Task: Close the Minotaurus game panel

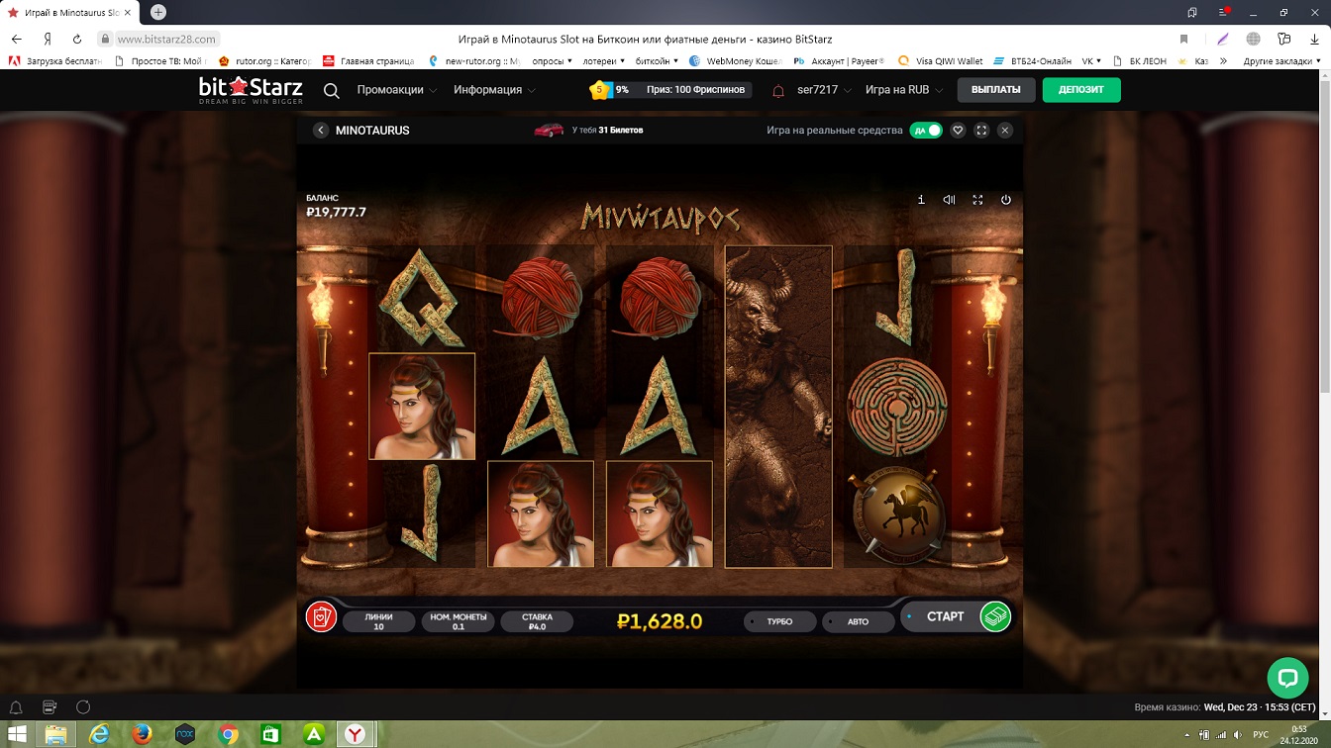Action: click(1005, 131)
